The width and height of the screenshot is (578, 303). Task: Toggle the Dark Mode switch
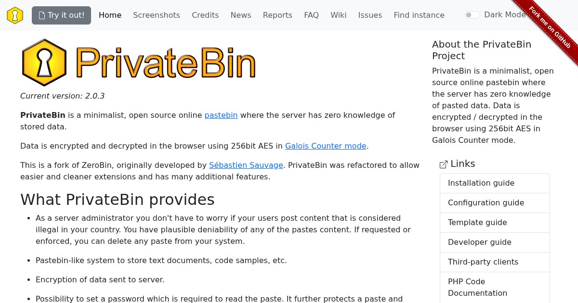point(473,15)
